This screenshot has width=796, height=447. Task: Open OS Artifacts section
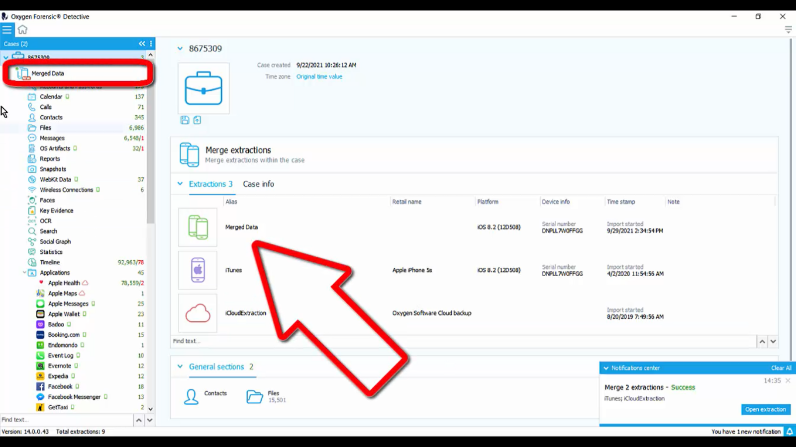pyautogui.click(x=55, y=149)
